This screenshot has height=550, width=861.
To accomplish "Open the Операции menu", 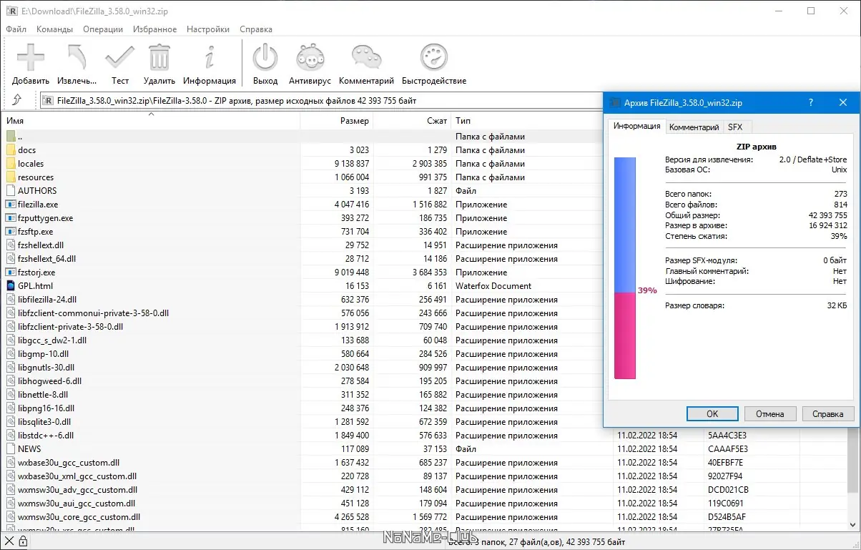I will click(x=103, y=29).
